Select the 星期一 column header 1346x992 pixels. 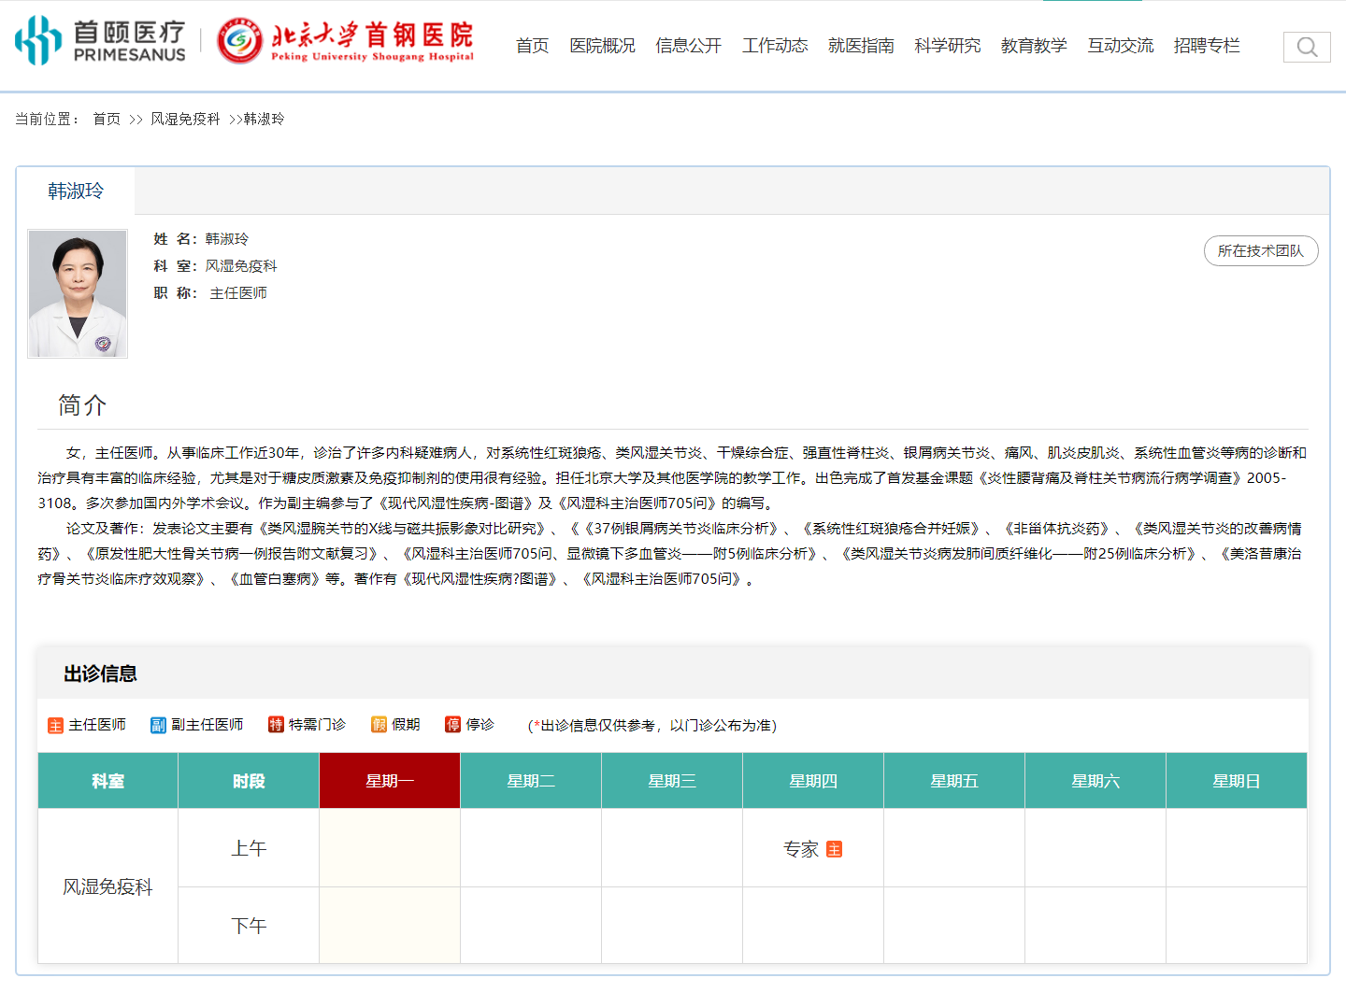[x=390, y=781]
